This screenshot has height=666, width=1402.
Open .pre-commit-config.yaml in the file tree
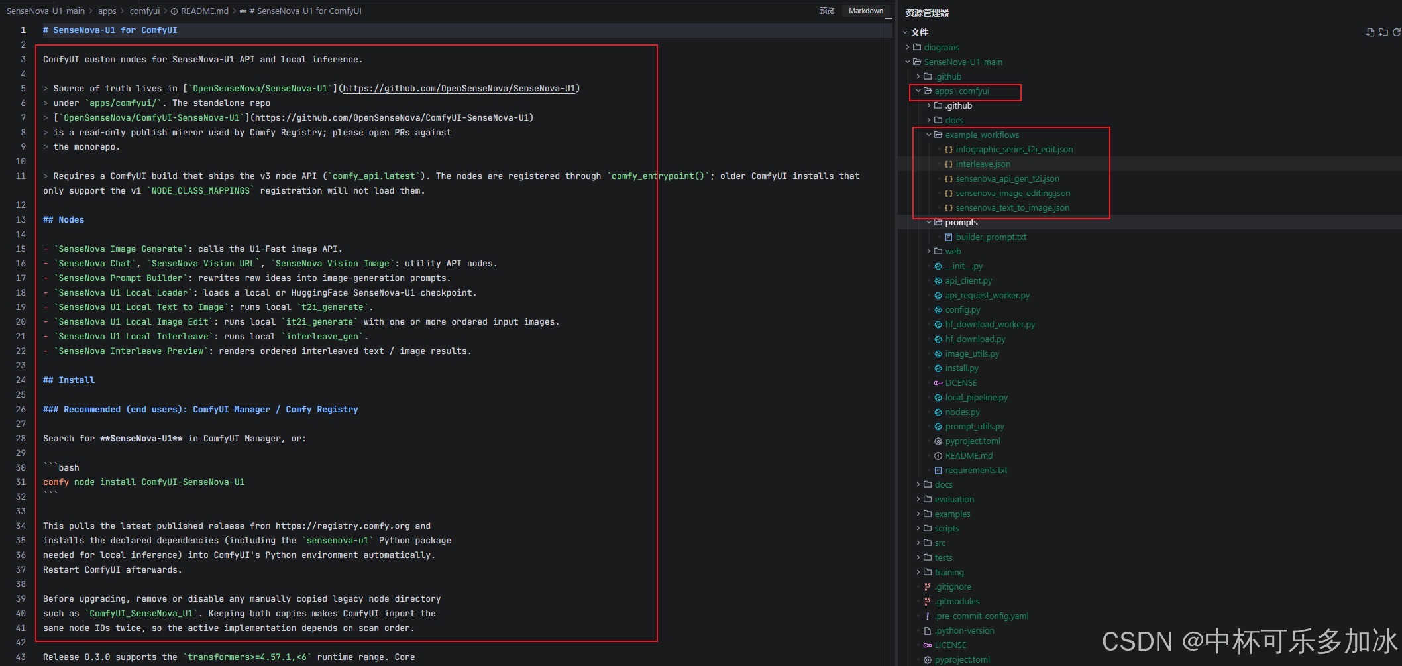pos(981,616)
